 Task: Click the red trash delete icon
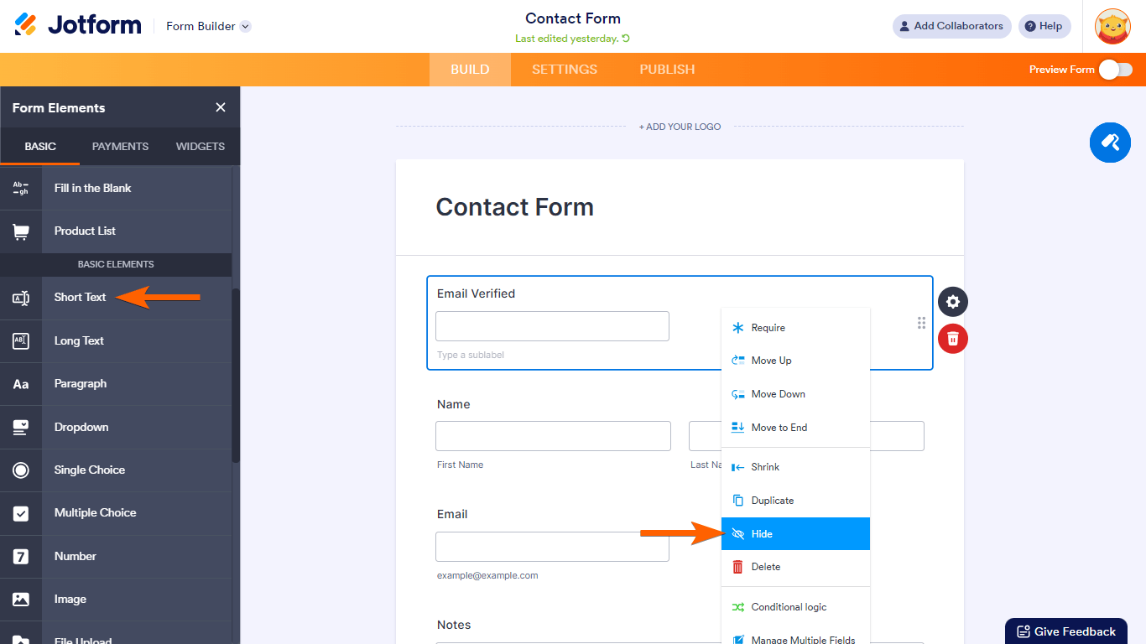(953, 339)
